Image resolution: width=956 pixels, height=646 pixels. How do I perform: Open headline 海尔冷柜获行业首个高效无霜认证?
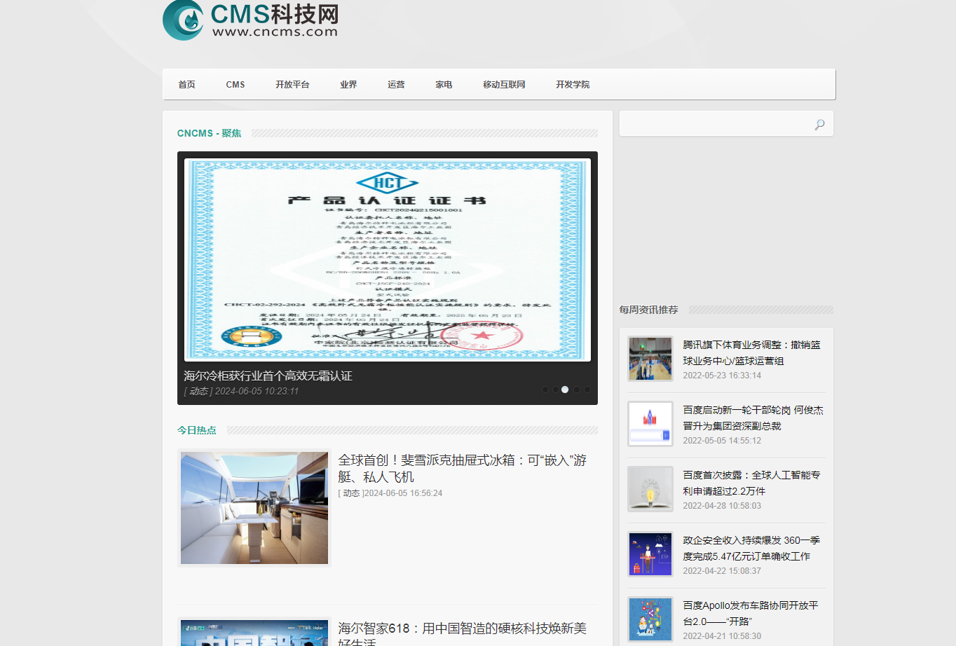click(268, 376)
